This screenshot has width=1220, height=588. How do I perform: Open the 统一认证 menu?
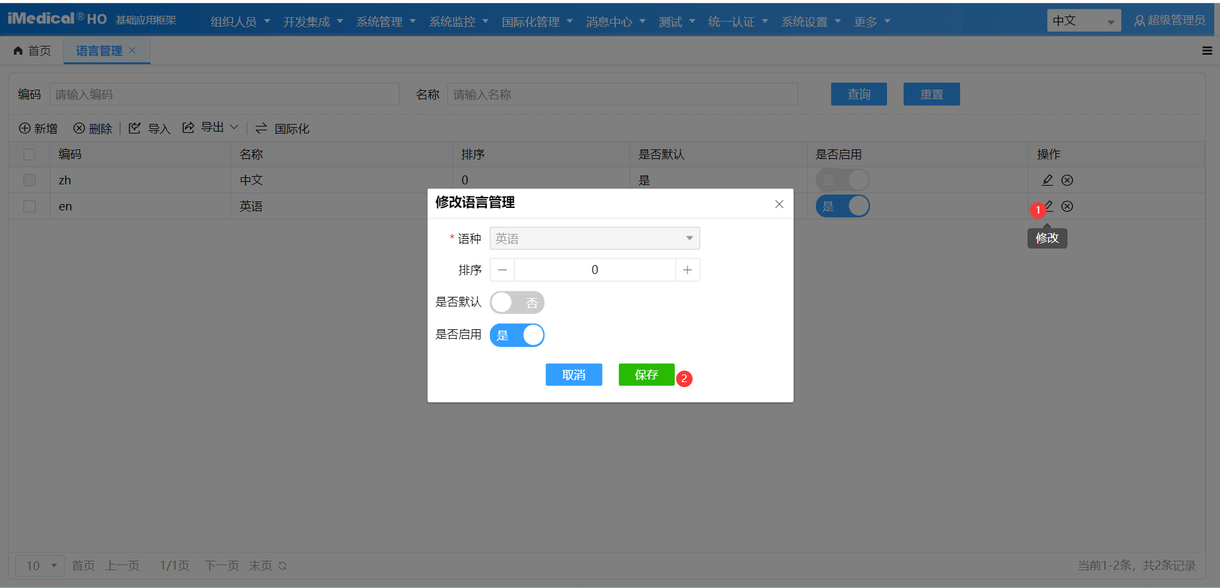pyautogui.click(x=738, y=22)
